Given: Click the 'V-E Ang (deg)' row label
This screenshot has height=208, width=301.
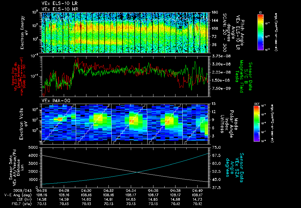Looking at the screenshot, I should tap(18, 195).
